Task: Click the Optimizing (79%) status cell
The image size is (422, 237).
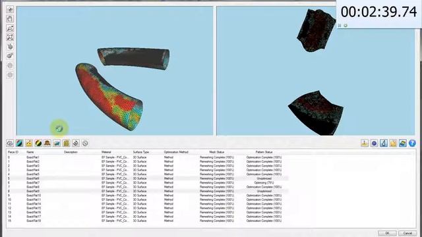Action: pos(264,183)
